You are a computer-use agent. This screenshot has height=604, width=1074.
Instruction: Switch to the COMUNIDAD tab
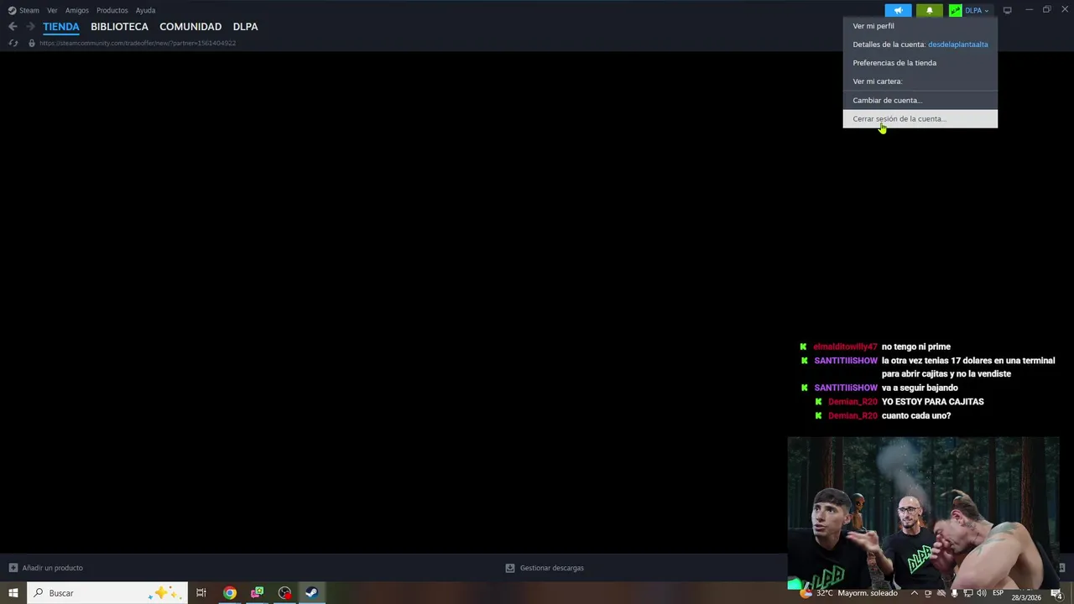190,27
